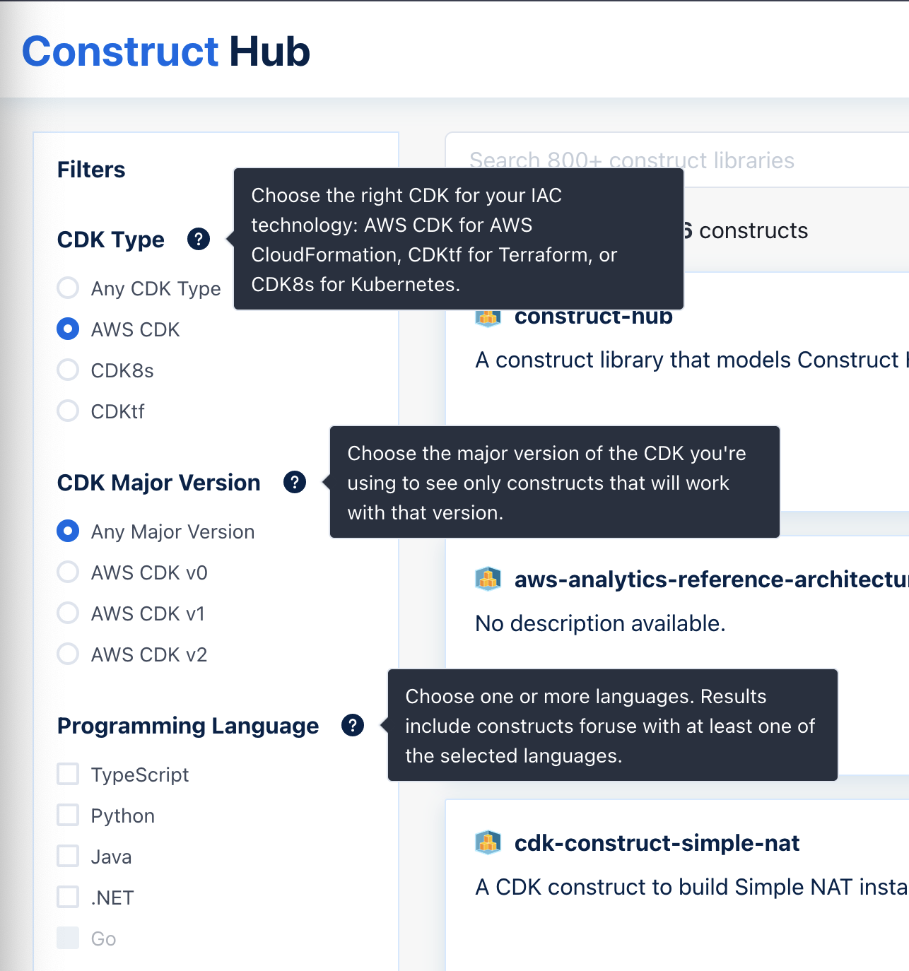
Task: Enable the Java language filter
Action: pos(67,856)
